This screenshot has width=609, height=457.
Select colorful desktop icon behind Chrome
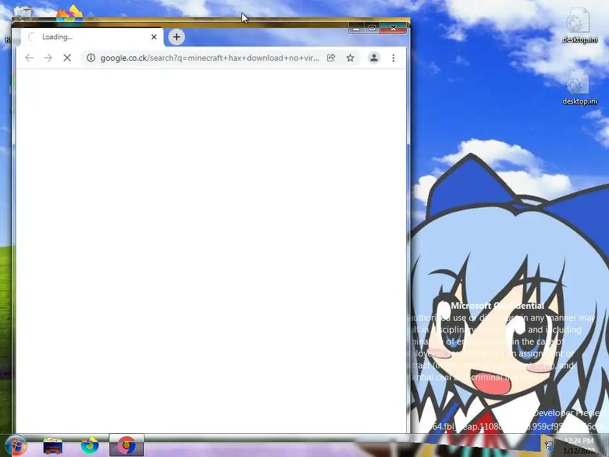(x=70, y=13)
